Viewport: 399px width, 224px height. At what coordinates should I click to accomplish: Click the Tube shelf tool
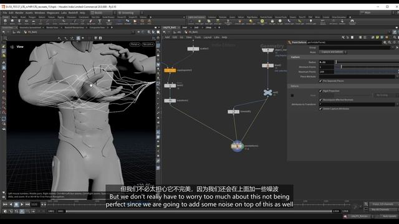pyautogui.click(x=19, y=22)
